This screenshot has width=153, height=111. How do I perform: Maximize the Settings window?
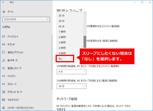pos(142,2)
